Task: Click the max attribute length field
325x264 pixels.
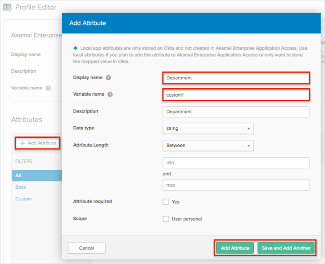Action: click(236, 185)
